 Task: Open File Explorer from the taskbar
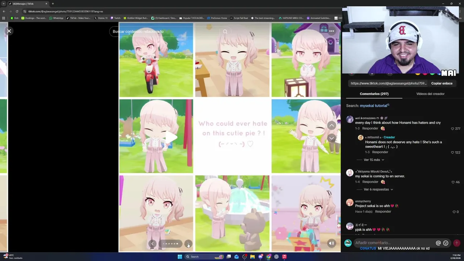(x=252, y=257)
